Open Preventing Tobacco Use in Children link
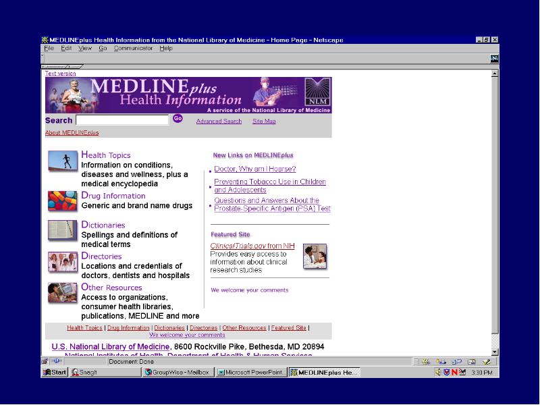 click(x=270, y=186)
